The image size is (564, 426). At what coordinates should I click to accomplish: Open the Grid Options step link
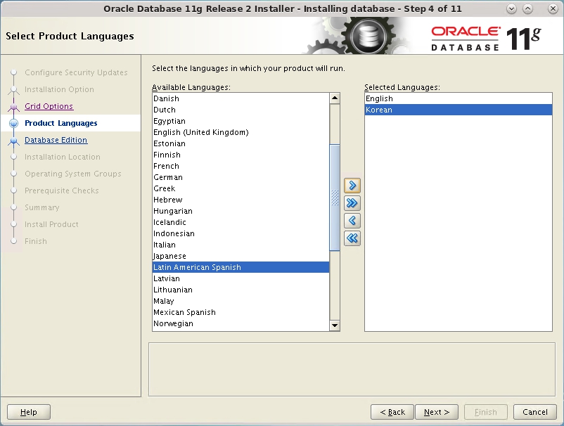49,106
